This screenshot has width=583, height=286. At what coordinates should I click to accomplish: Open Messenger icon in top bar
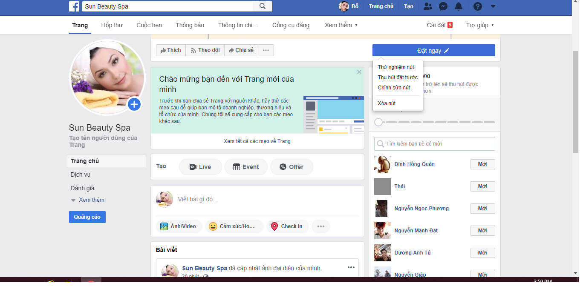point(443,6)
